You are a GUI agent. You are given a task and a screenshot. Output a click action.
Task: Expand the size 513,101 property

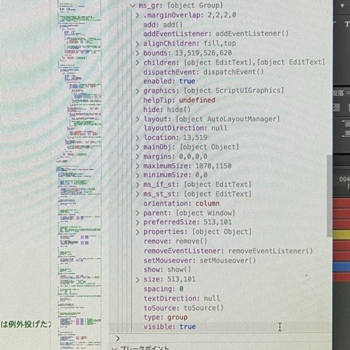coord(138,279)
